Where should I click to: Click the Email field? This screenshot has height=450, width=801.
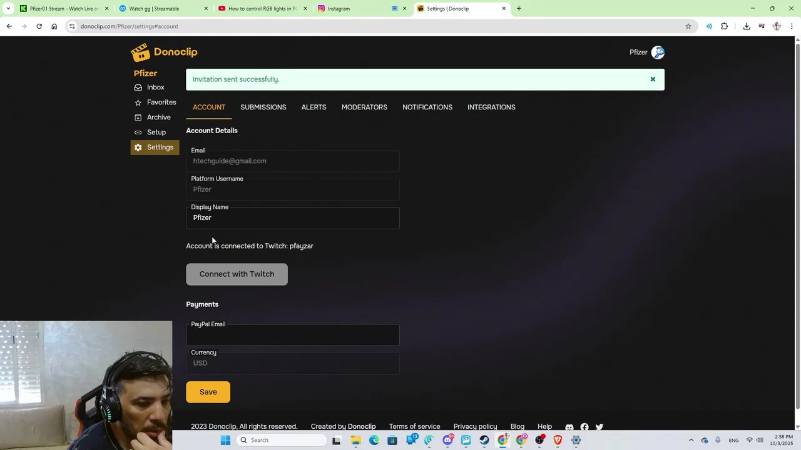click(292, 161)
